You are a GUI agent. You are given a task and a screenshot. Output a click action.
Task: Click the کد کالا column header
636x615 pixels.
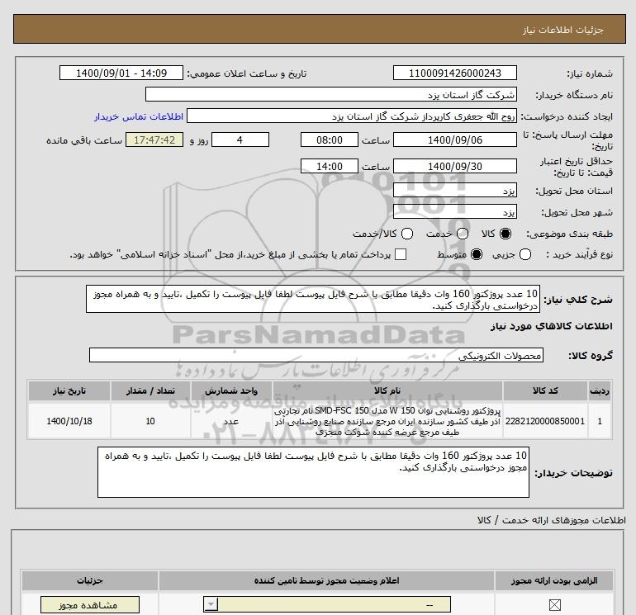(545, 390)
